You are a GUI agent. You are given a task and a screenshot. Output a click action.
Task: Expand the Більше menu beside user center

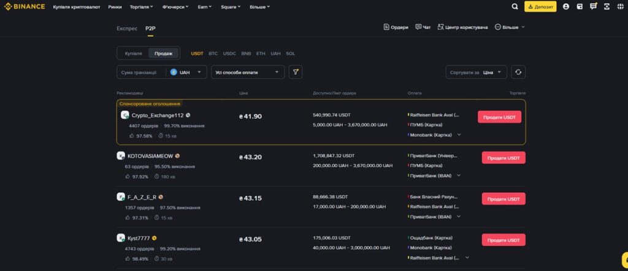510,27
